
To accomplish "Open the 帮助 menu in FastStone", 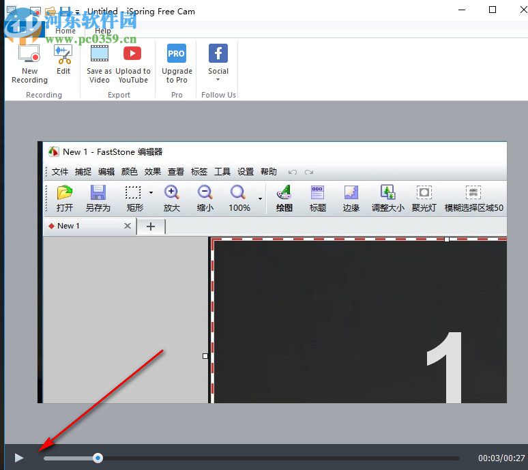I will tap(269, 172).
